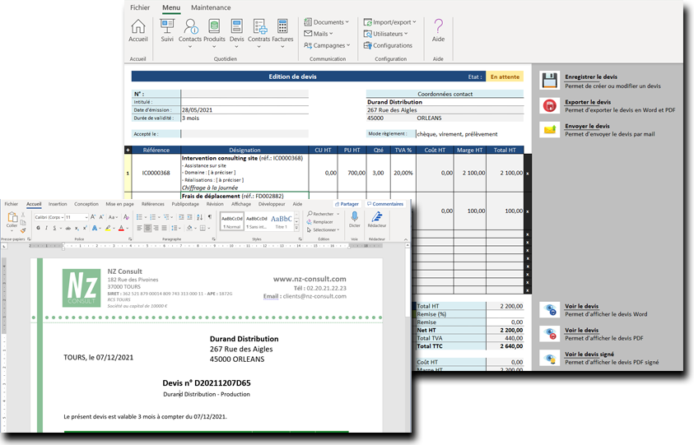Screen dimensions: 694x445
Task: Open the Aide question-mark icon
Action: point(438,26)
